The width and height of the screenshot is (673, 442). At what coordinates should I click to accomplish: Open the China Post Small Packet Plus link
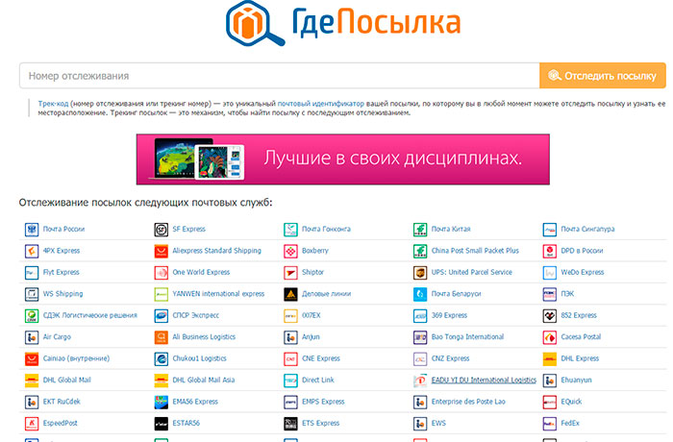pyautogui.click(x=475, y=251)
